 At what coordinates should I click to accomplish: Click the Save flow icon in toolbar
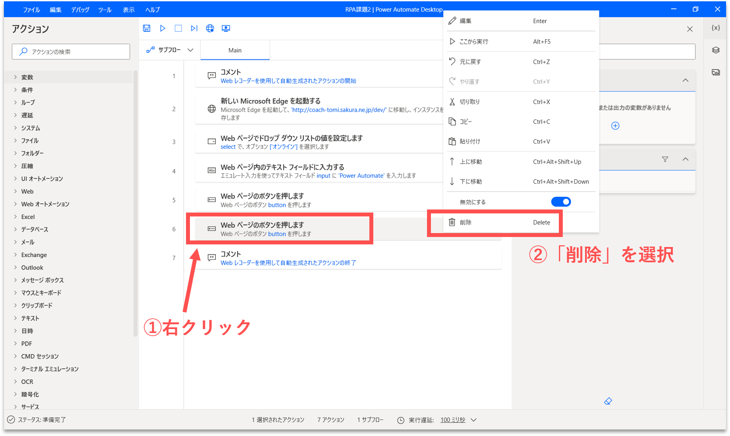[x=147, y=28]
